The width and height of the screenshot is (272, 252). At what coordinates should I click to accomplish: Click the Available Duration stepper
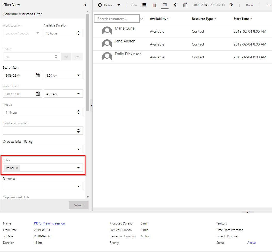(78, 33)
